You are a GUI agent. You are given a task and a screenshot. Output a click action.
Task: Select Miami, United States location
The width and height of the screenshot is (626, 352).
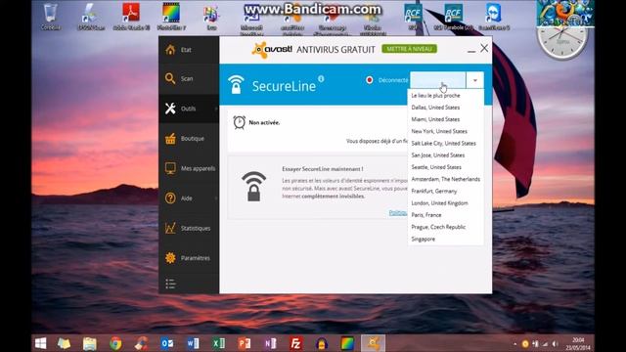tap(446, 119)
